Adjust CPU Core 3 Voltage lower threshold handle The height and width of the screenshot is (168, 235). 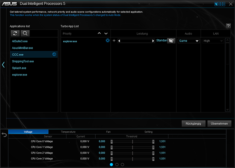[x=112, y=159]
